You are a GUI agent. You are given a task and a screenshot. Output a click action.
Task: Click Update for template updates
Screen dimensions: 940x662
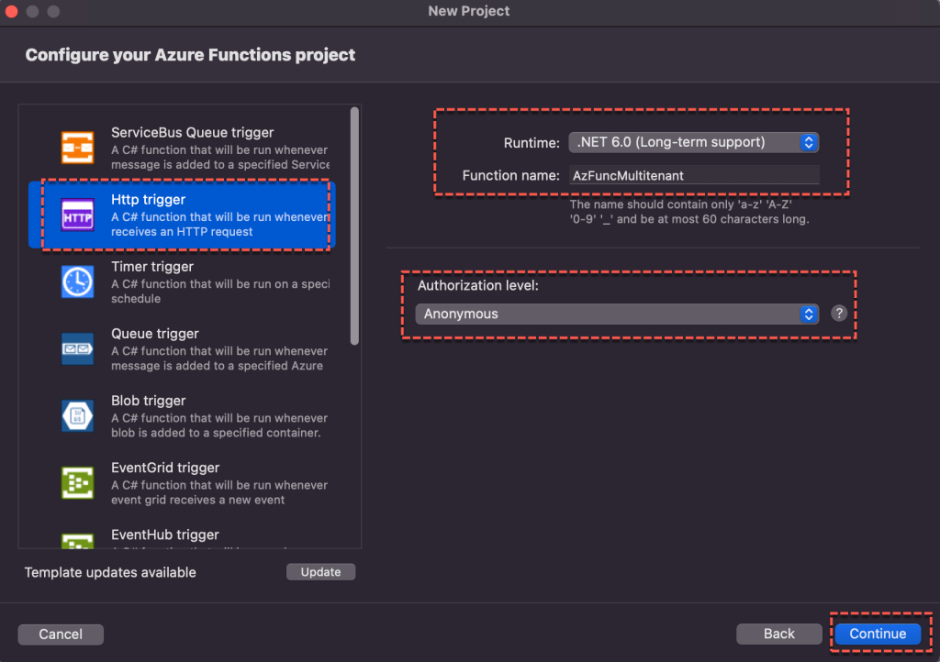click(320, 572)
